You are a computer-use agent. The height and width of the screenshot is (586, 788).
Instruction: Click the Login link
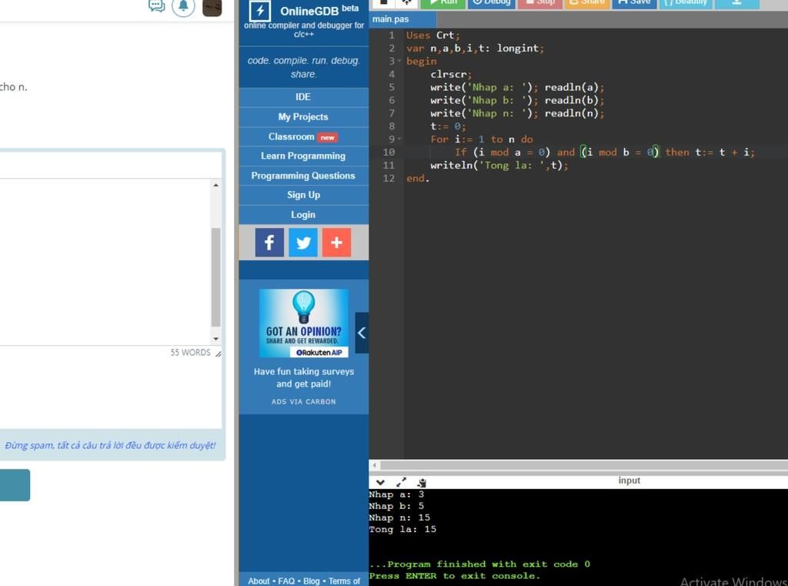point(303,215)
